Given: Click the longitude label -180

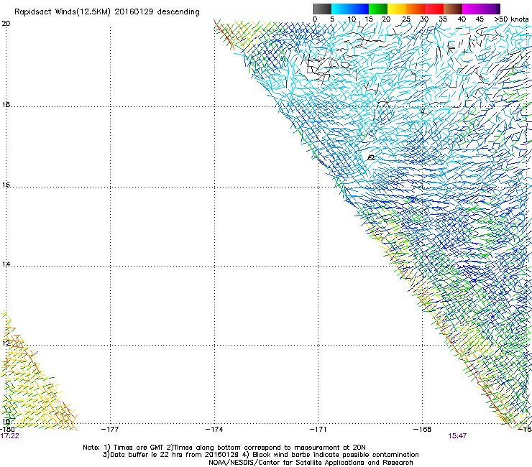Looking at the screenshot, I should [7, 430].
